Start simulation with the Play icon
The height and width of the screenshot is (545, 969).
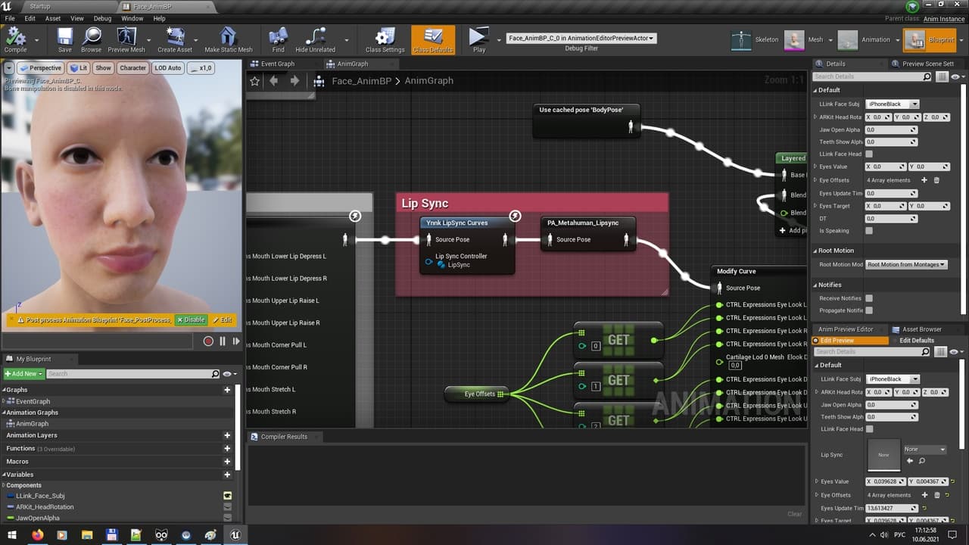pos(478,39)
